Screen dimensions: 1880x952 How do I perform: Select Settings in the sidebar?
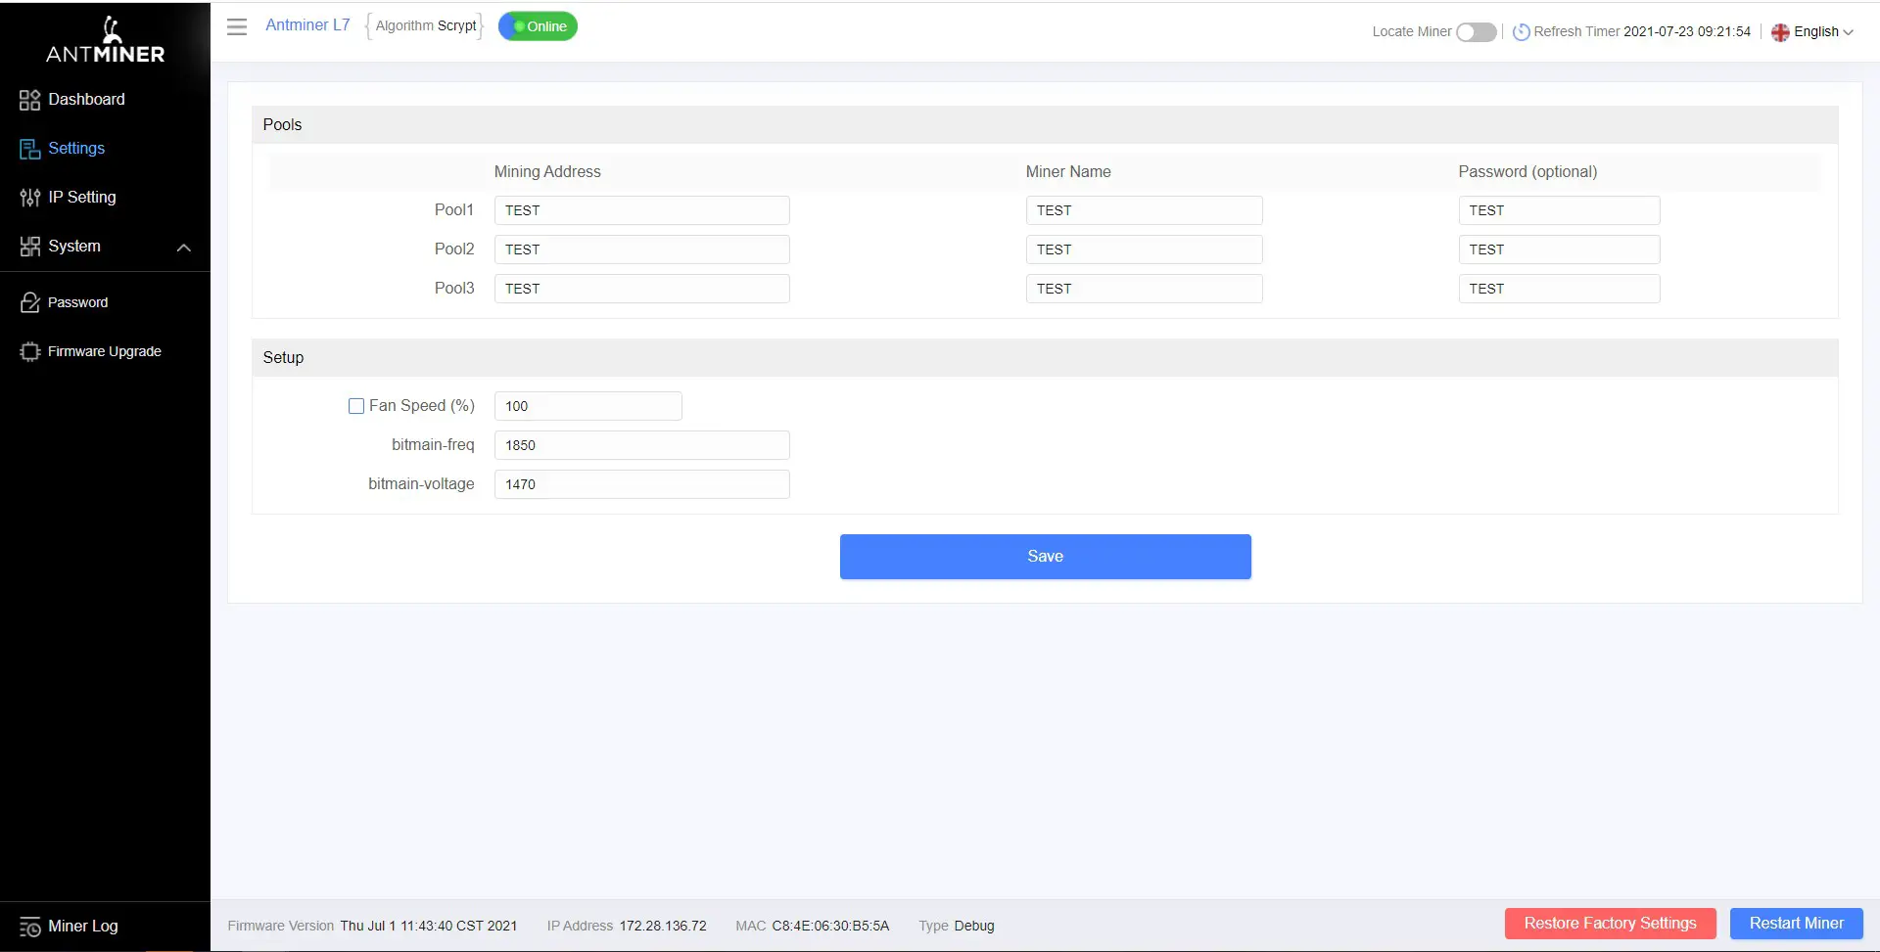[x=76, y=149]
